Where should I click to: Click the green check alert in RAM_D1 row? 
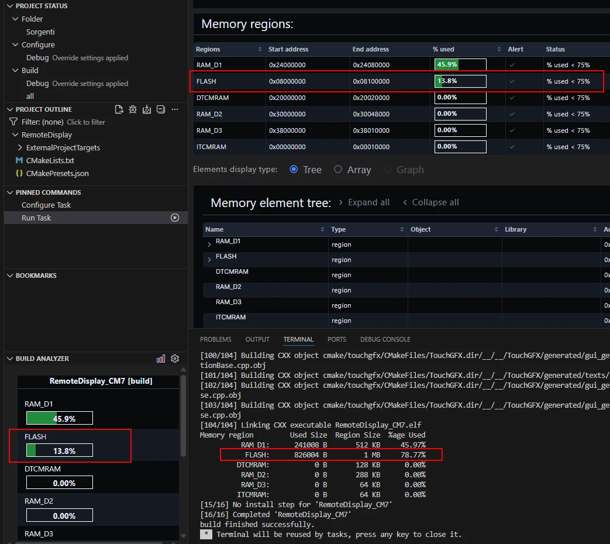(512, 65)
